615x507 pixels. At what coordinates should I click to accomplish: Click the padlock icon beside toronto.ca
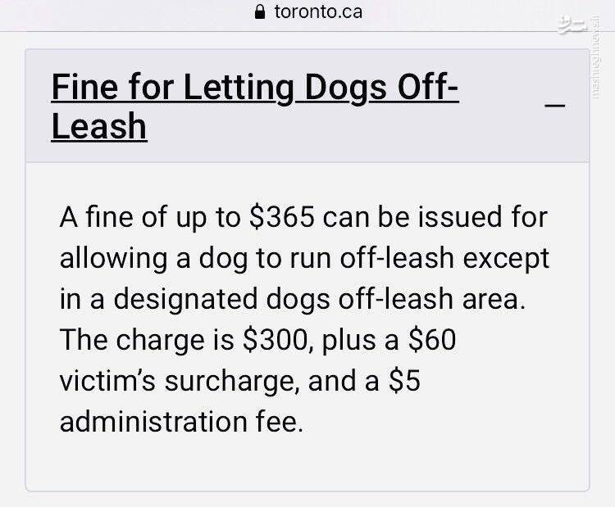pos(261,12)
